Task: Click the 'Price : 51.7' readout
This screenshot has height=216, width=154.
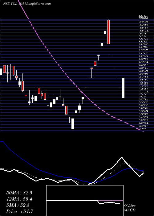Action: (20, 211)
